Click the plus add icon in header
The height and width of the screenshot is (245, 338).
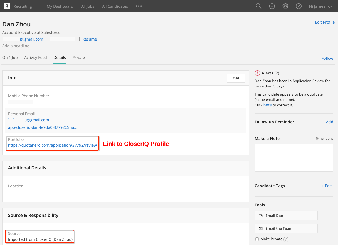tap(272, 6)
